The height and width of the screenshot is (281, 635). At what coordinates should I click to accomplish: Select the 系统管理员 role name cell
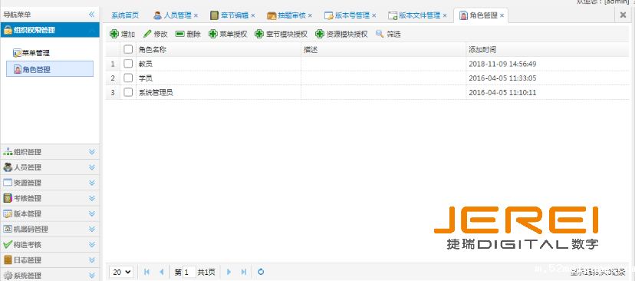click(219, 92)
